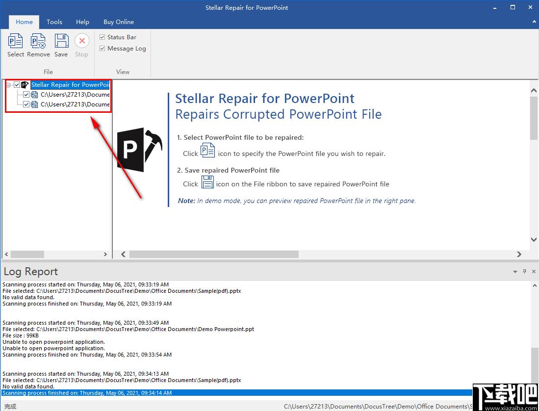Click the 'File size : 99KB' log line
Image resolution: width=539 pixels, height=411 pixels.
pos(21,336)
